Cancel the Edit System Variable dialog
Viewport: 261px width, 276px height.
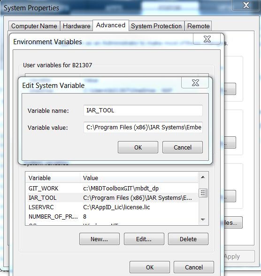[x=183, y=147]
